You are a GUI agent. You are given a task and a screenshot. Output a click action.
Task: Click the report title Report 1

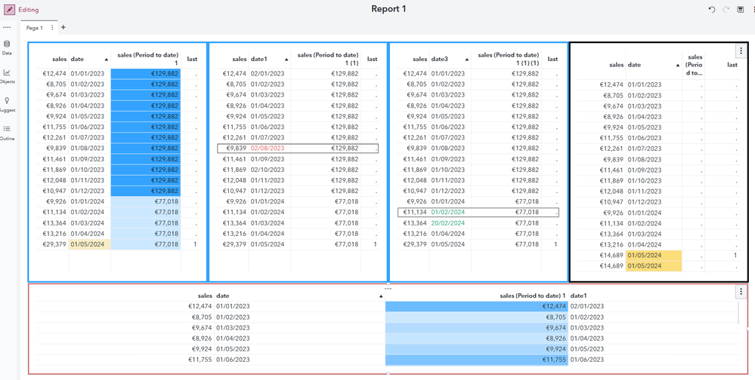(388, 9)
